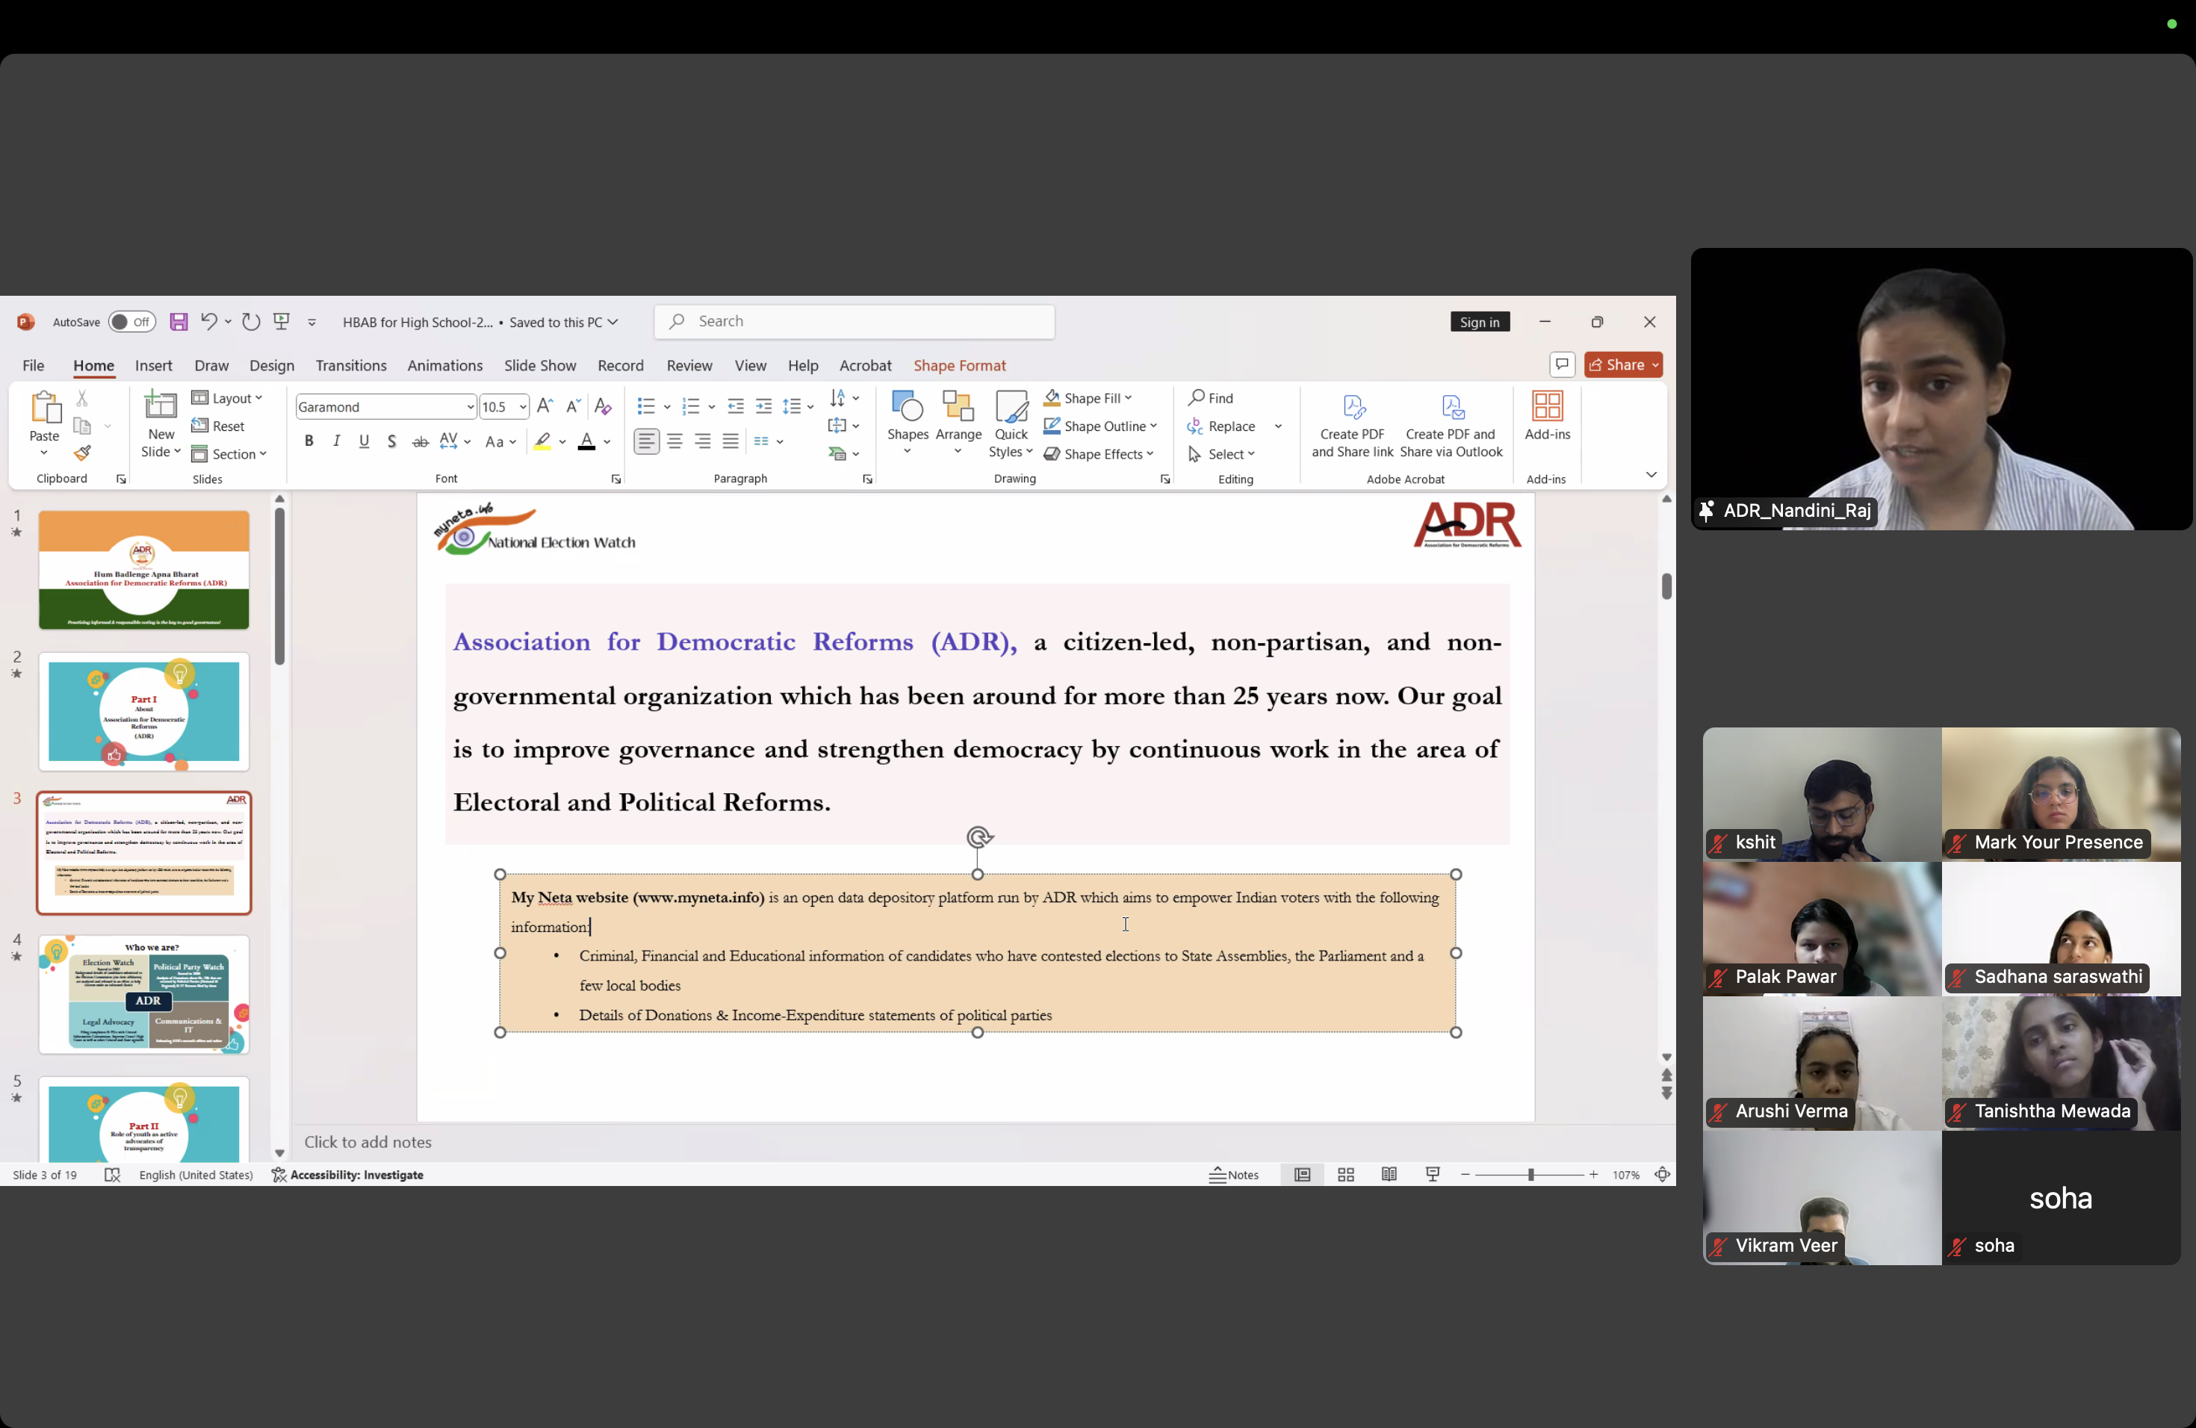
Task: Open the Layout dropdown
Action: tap(227, 397)
